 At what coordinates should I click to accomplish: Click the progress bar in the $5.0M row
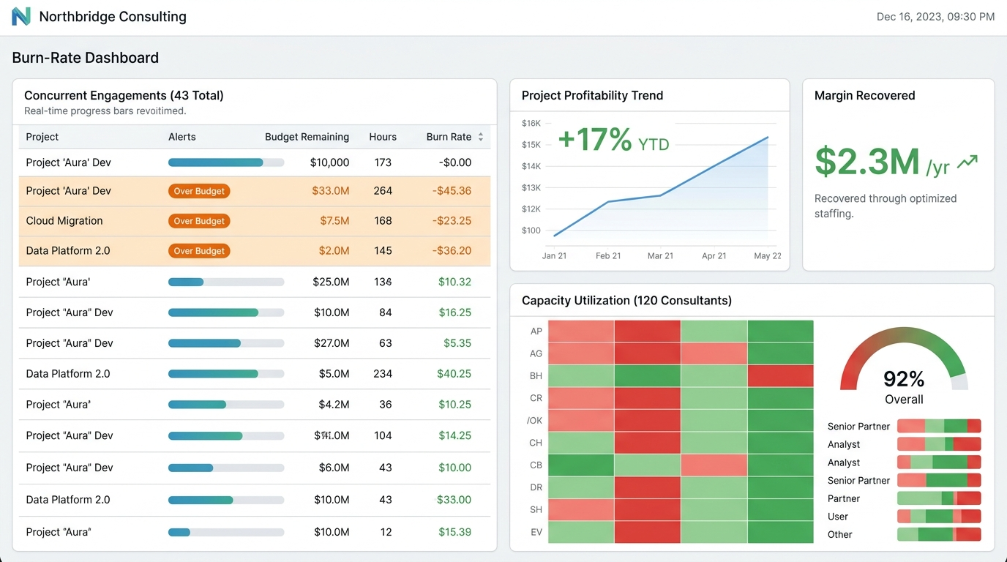pyautogui.click(x=226, y=374)
